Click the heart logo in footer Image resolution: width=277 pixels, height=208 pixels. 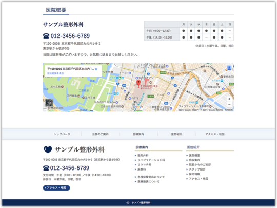(48, 149)
